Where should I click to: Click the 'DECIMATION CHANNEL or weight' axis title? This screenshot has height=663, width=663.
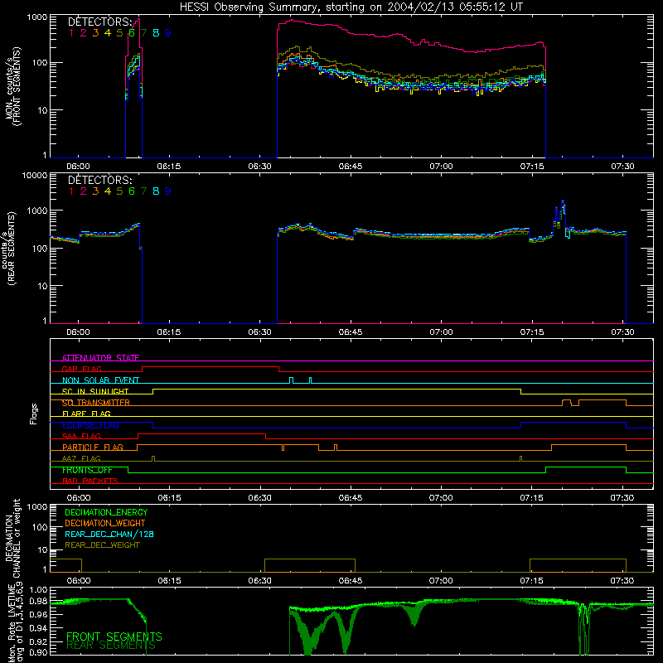point(12,538)
